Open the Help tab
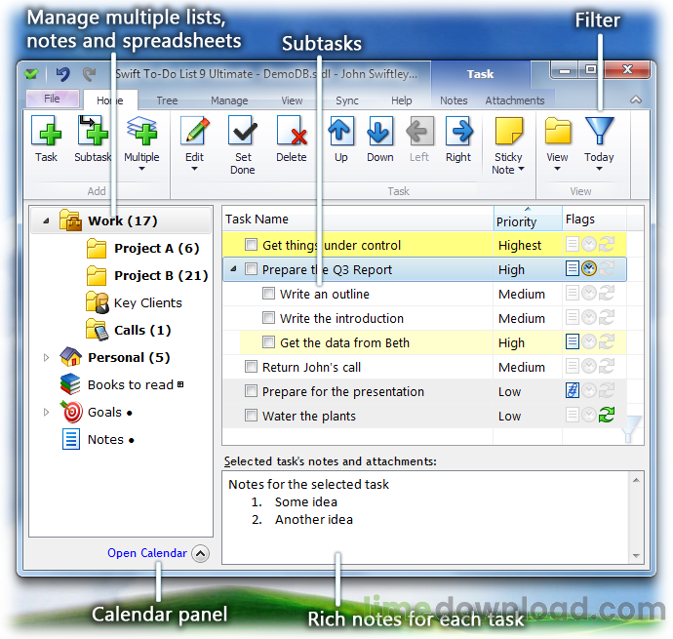The width and height of the screenshot is (673, 639). (401, 100)
